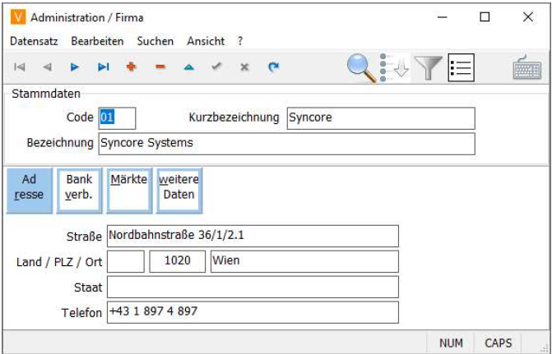Click the keyboard icon in toolbar
The width and height of the screenshot is (552, 354).
click(x=526, y=67)
